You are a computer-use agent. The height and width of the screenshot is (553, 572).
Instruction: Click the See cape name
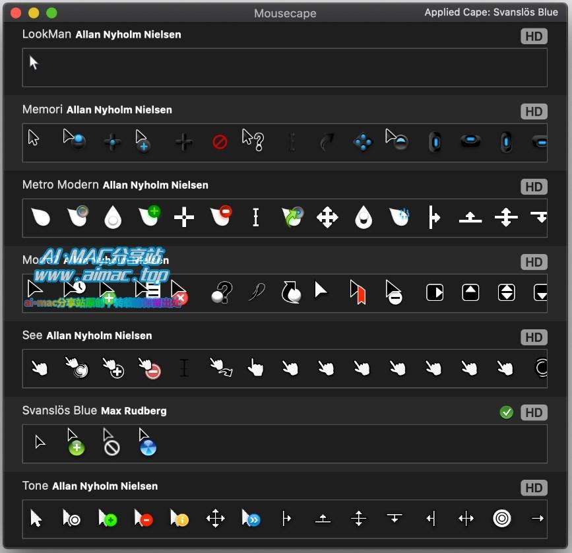[32, 335]
